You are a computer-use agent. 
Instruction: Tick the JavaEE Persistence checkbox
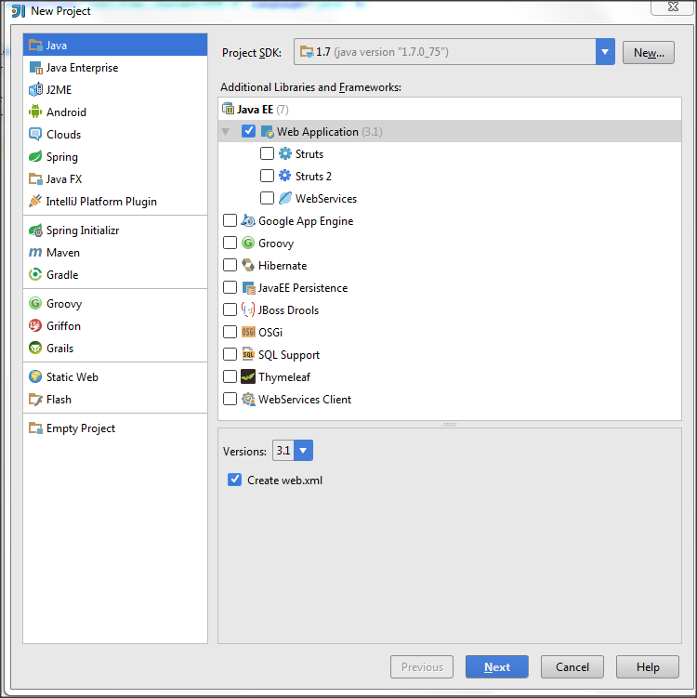(x=230, y=287)
